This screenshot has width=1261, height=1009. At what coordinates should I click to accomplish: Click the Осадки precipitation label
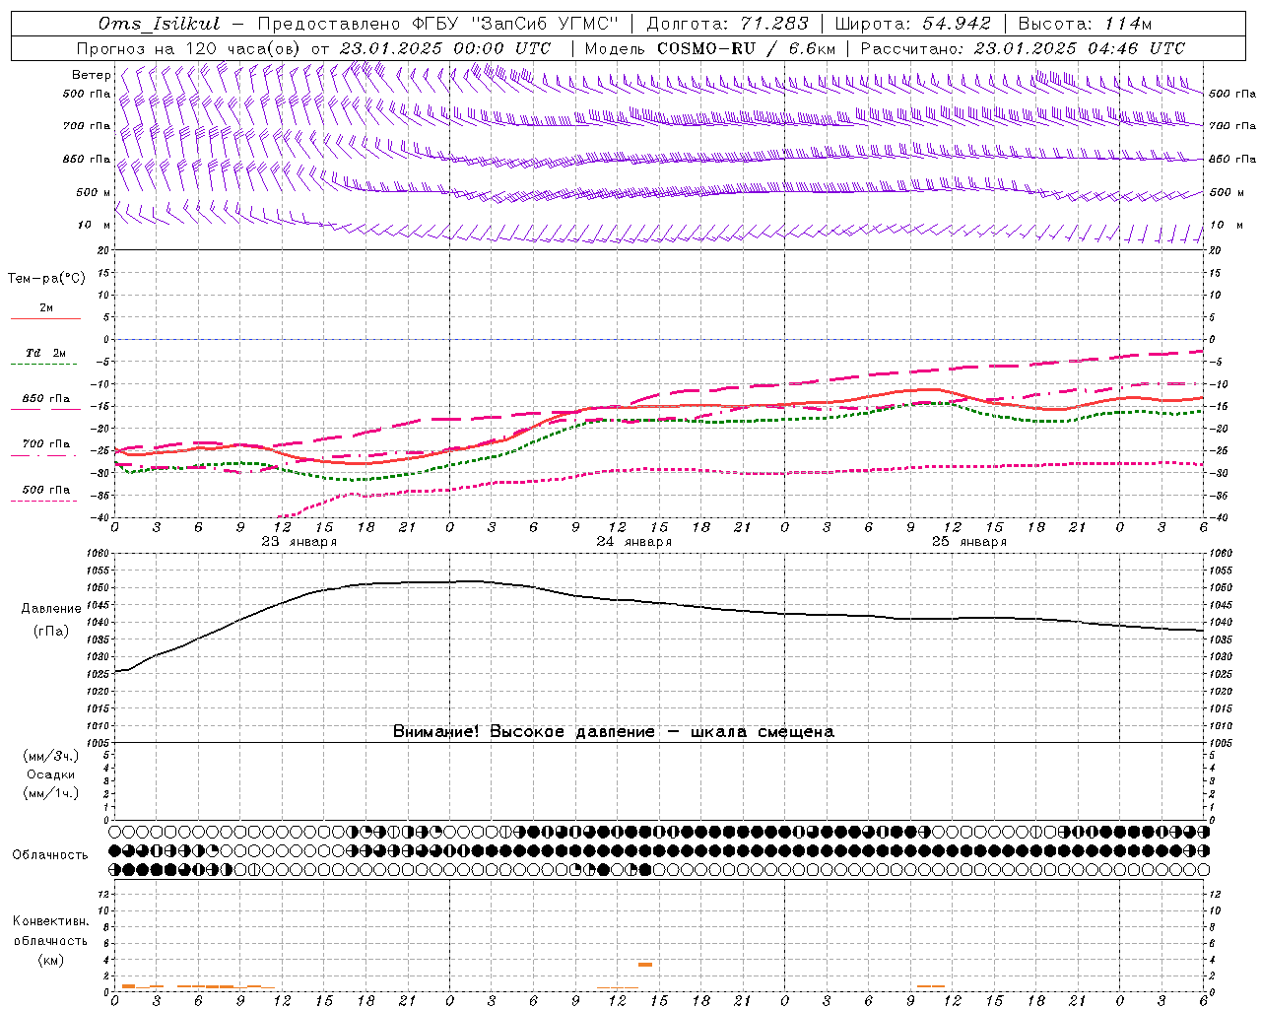(50, 774)
